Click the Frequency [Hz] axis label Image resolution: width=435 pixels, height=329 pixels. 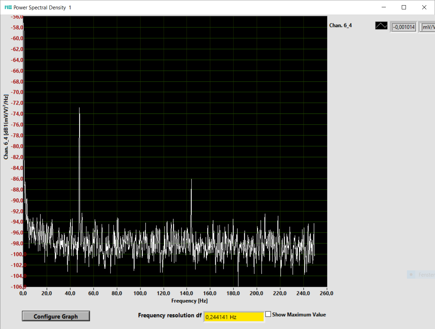click(x=189, y=301)
